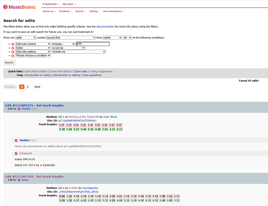The image size is (268, 206).
Task: Remove the Editor condition
Action: pyautogui.click(x=13, y=48)
